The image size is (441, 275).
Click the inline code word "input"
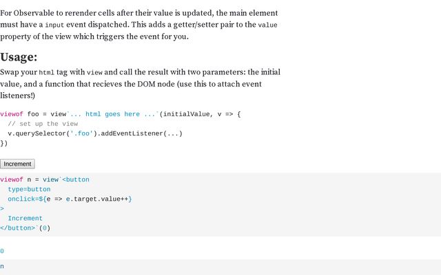click(54, 25)
